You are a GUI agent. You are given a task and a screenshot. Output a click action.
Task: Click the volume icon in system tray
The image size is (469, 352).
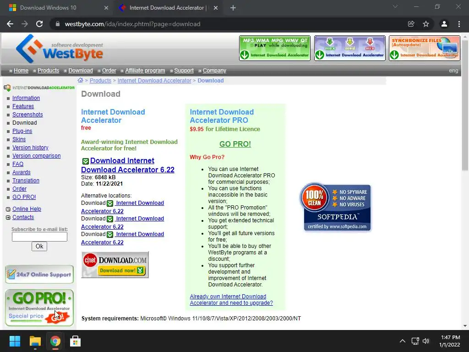click(426, 341)
